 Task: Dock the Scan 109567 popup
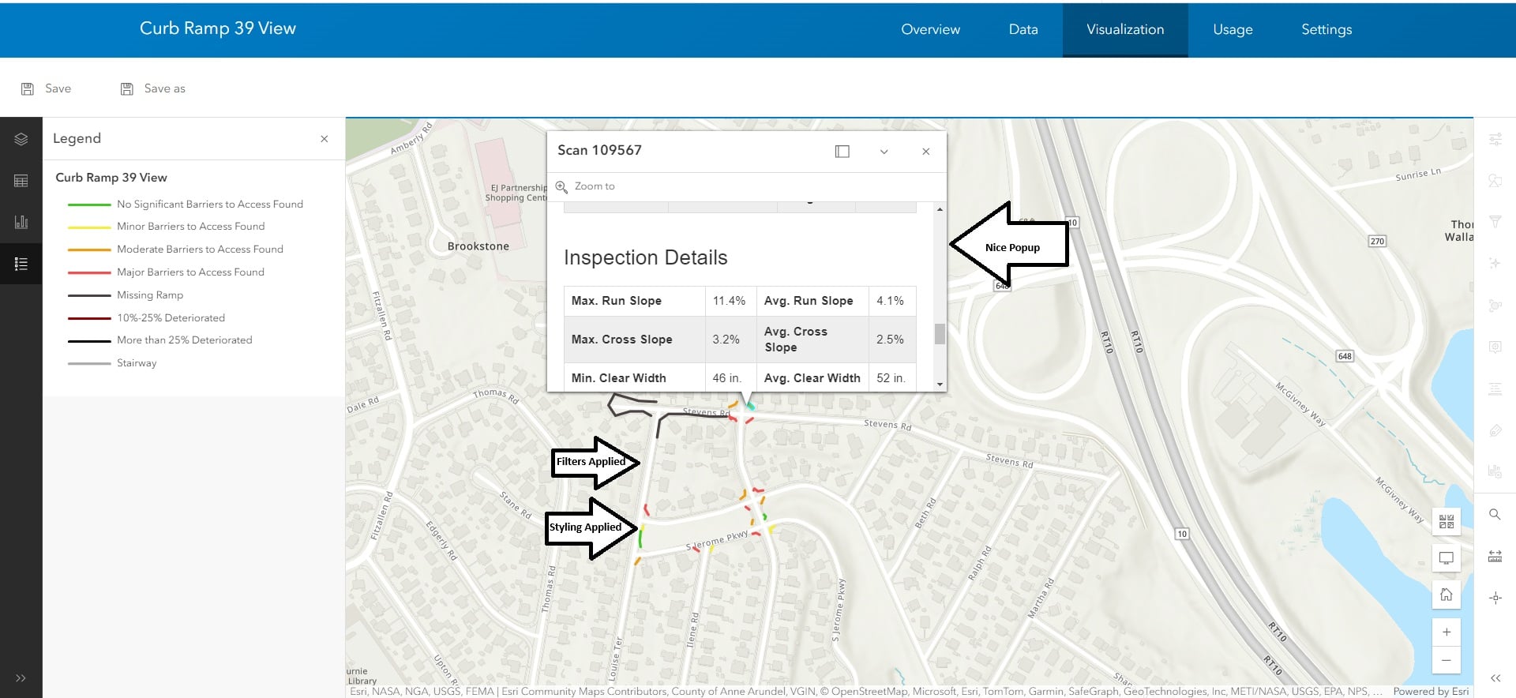tap(842, 152)
